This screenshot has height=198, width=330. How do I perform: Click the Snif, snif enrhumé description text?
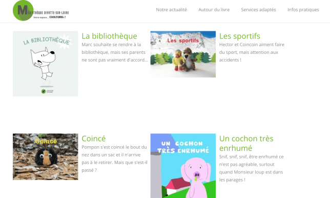251,168
